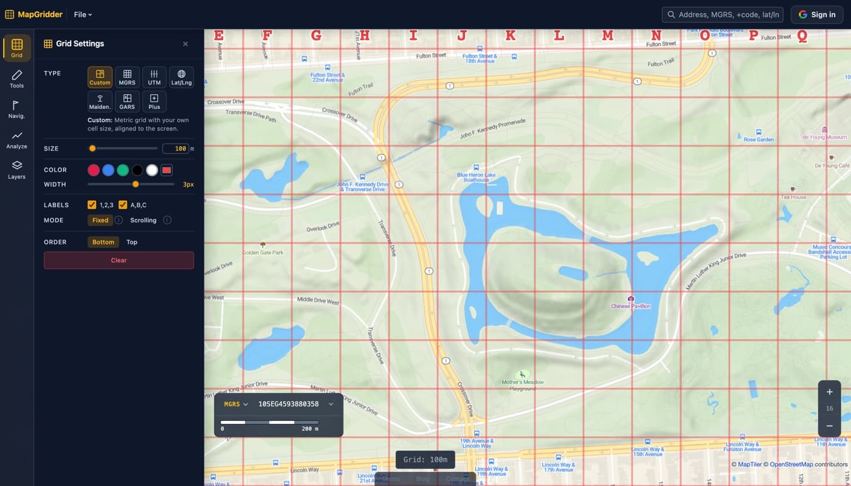
Task: Click the Tea House map icon
Action: tap(793, 190)
